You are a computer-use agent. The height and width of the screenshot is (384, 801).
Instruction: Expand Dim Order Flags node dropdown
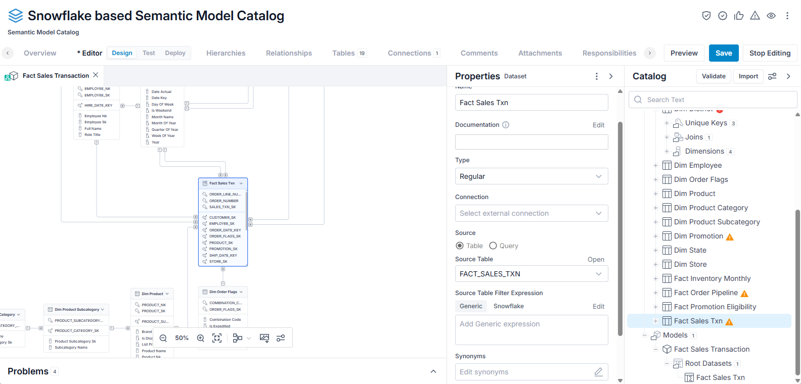241,292
